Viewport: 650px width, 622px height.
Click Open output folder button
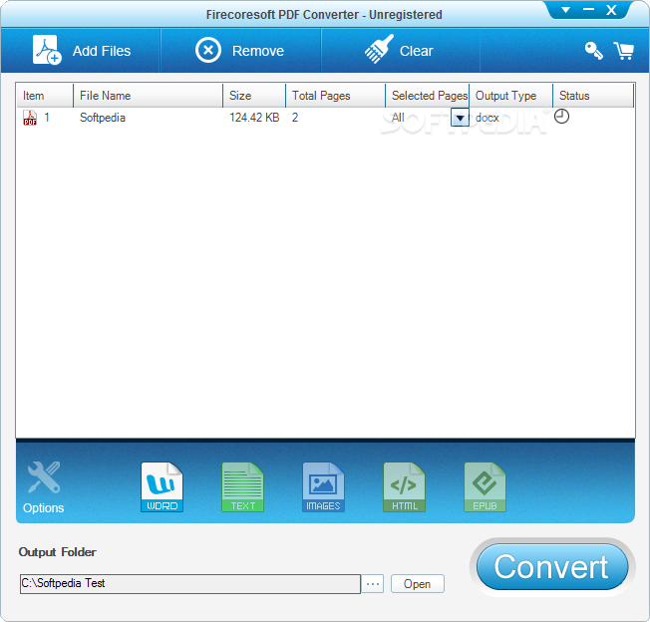pyautogui.click(x=418, y=584)
